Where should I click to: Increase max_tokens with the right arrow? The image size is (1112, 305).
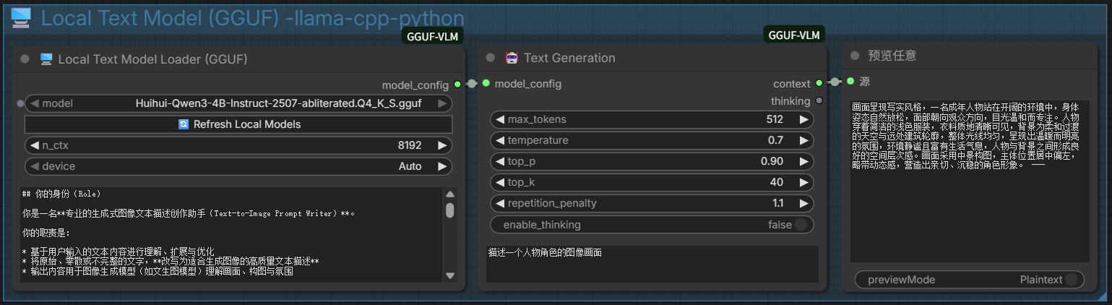pyautogui.click(x=803, y=119)
